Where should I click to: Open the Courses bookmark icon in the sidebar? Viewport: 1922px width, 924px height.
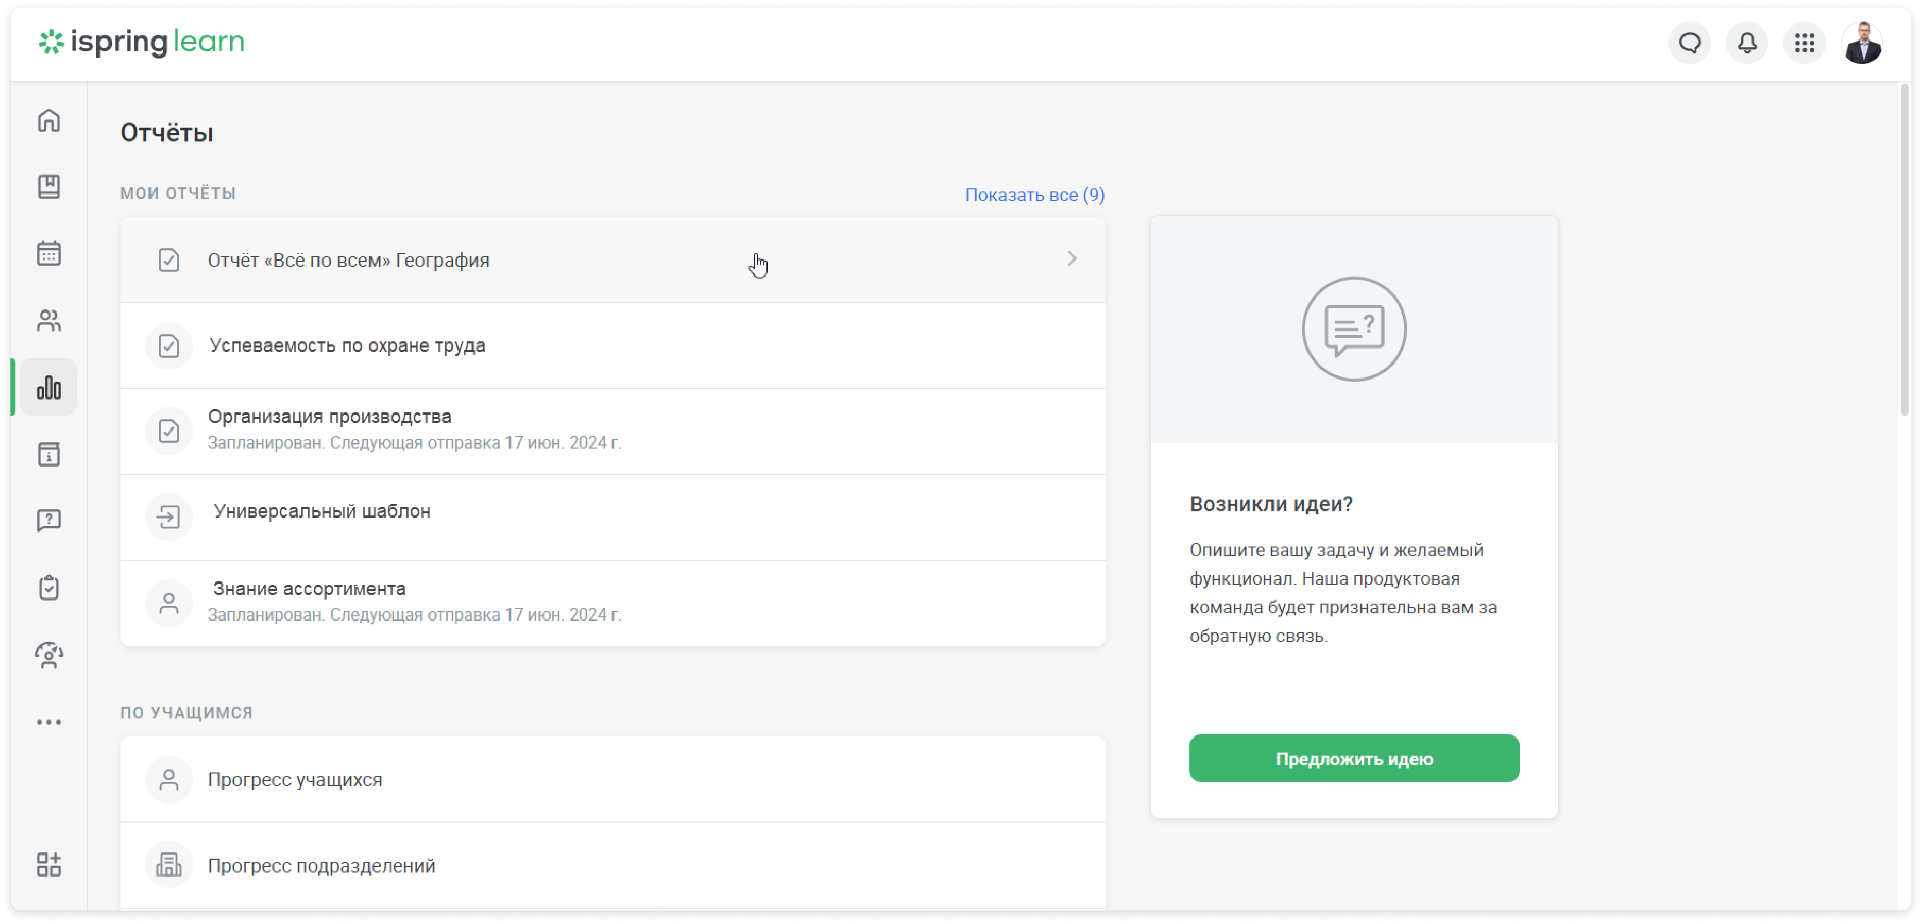[x=49, y=186]
